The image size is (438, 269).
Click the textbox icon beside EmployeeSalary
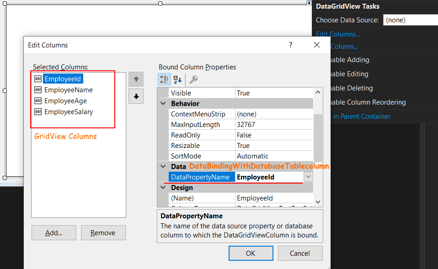38,111
